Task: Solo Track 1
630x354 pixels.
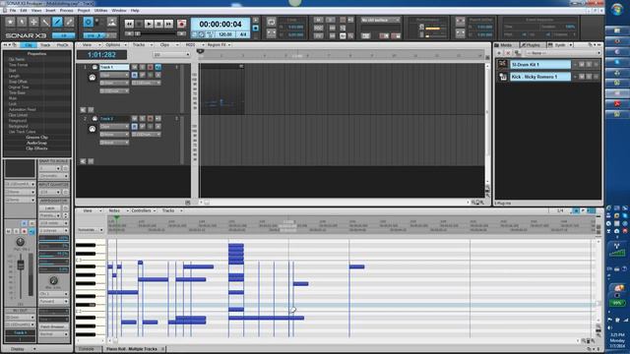Action: click(x=142, y=67)
